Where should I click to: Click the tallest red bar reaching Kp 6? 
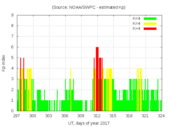(x=97, y=79)
